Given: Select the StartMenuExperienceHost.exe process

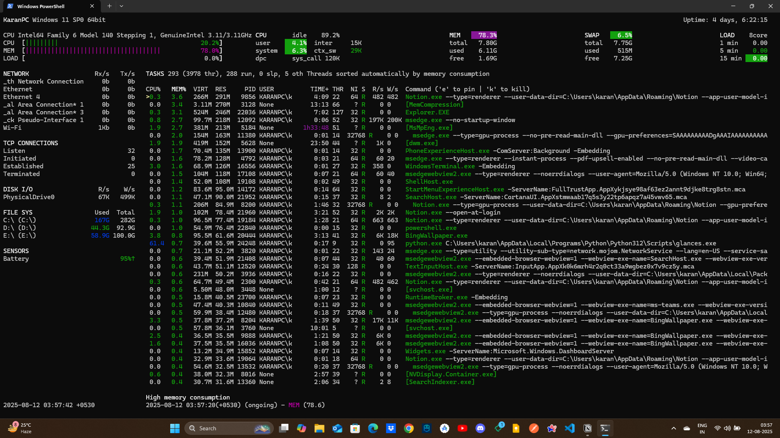Looking at the screenshot, I should point(457,189).
